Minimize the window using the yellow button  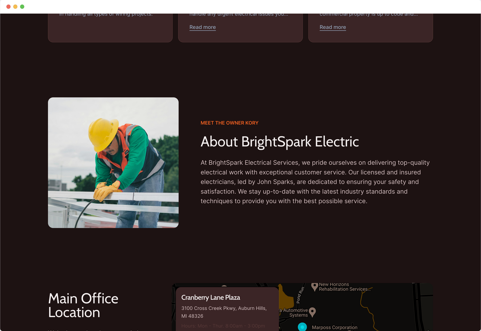15,7
